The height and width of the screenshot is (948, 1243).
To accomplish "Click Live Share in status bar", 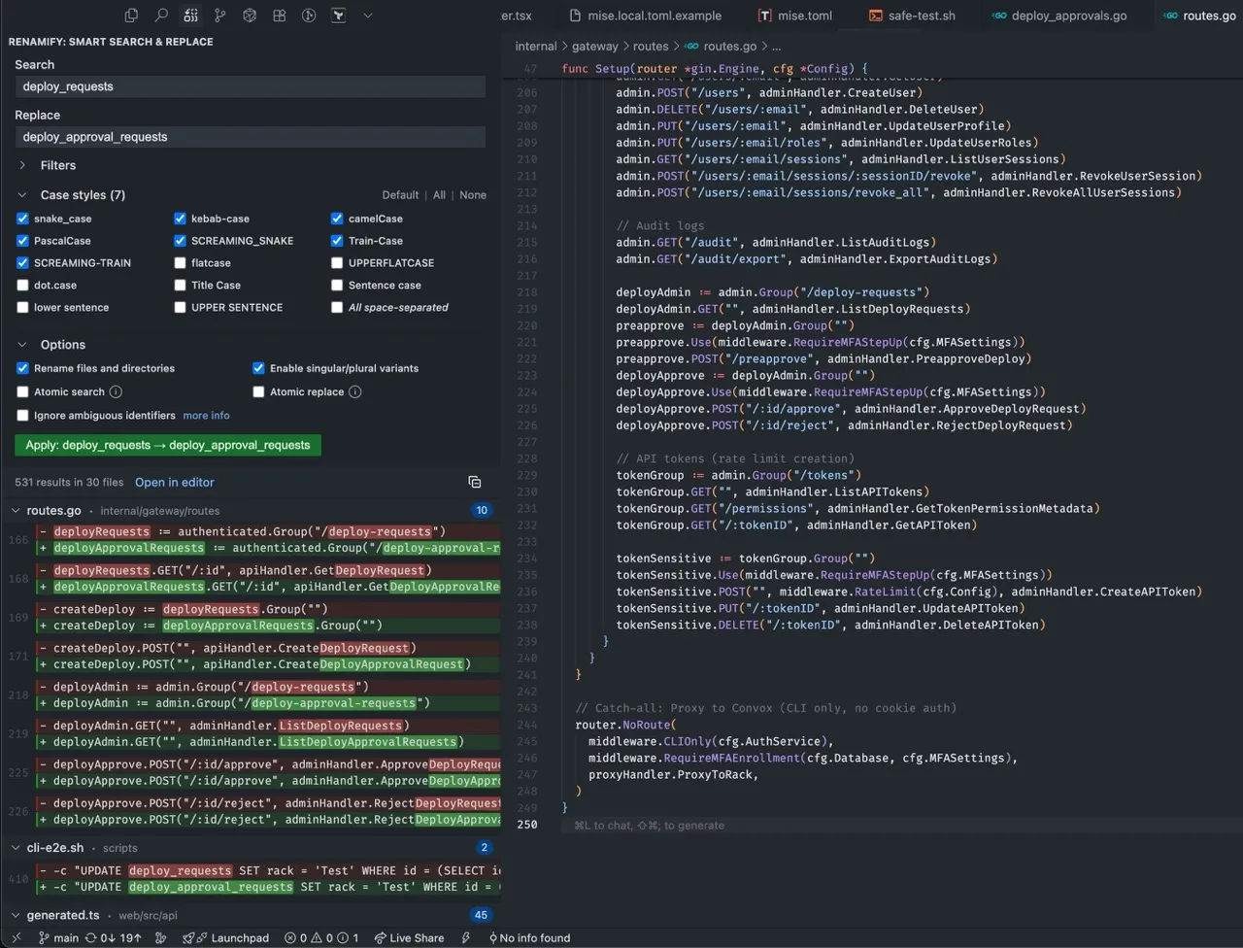I will pyautogui.click(x=409, y=938).
